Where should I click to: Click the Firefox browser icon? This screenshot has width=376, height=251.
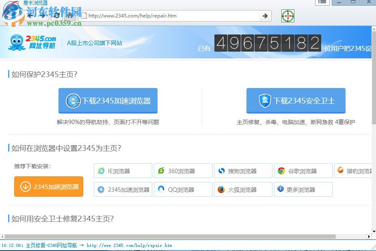click(x=221, y=189)
